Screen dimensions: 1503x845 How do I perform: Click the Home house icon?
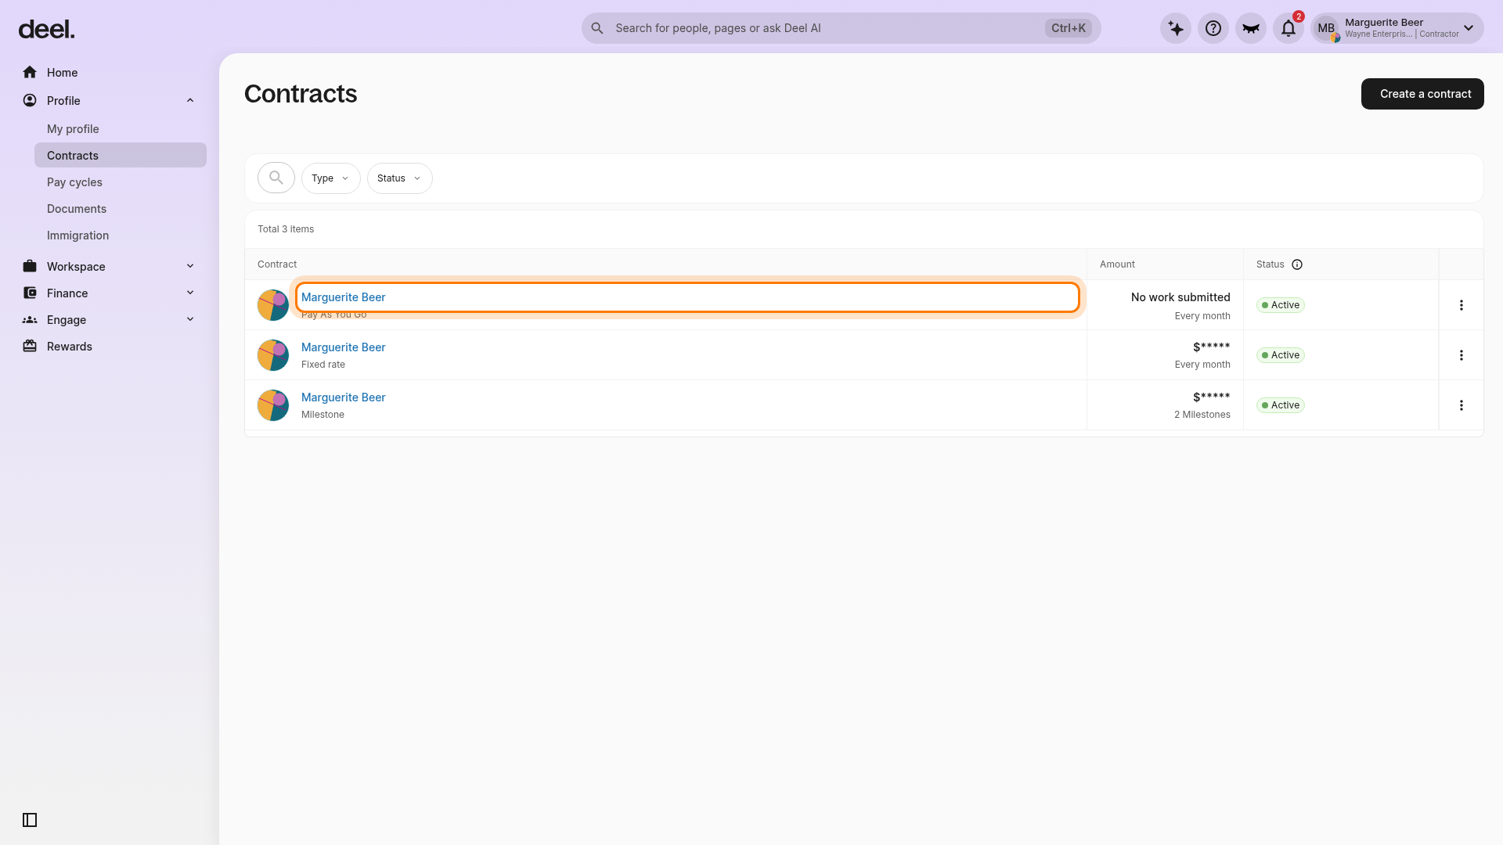(x=30, y=72)
